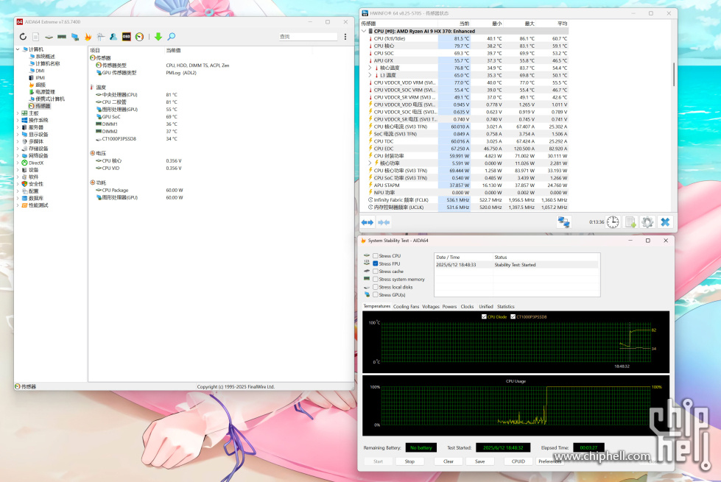
Task: Expand the L3 温度 row in HWiNFO
Action: click(x=370, y=75)
